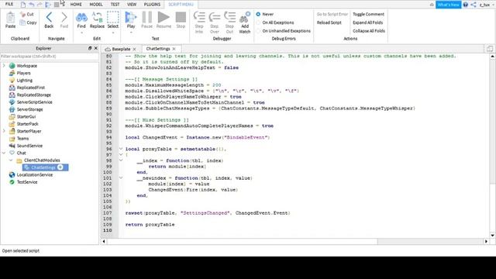Click the horizontal scrollbar of the editor
Image resolution: width=496 pixels, height=279 pixels.
tap(243, 241)
